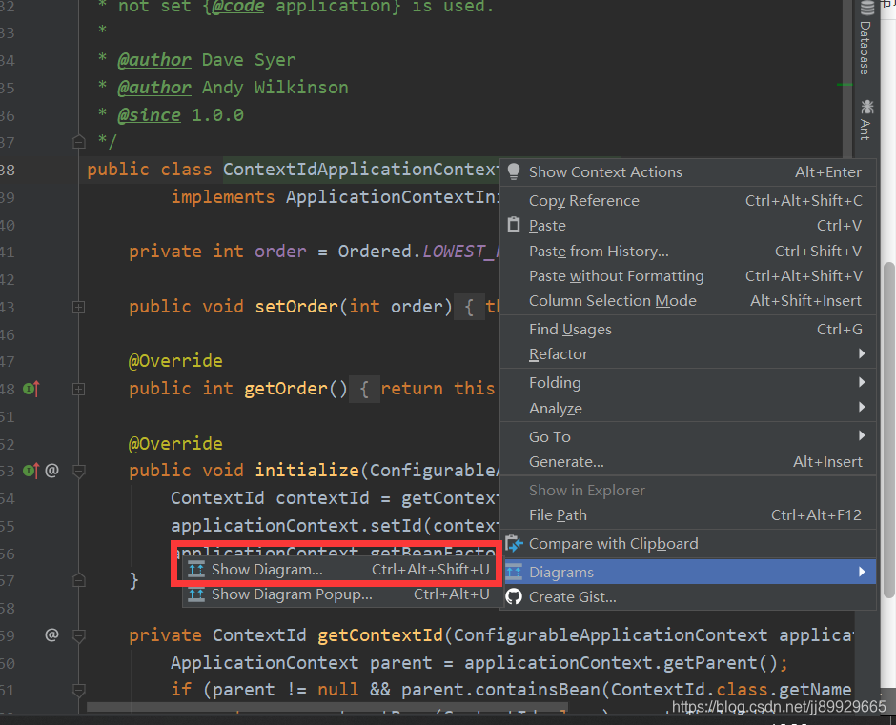Click the @since Javadoc tag
Screen dimensions: 896x725
coord(149,115)
